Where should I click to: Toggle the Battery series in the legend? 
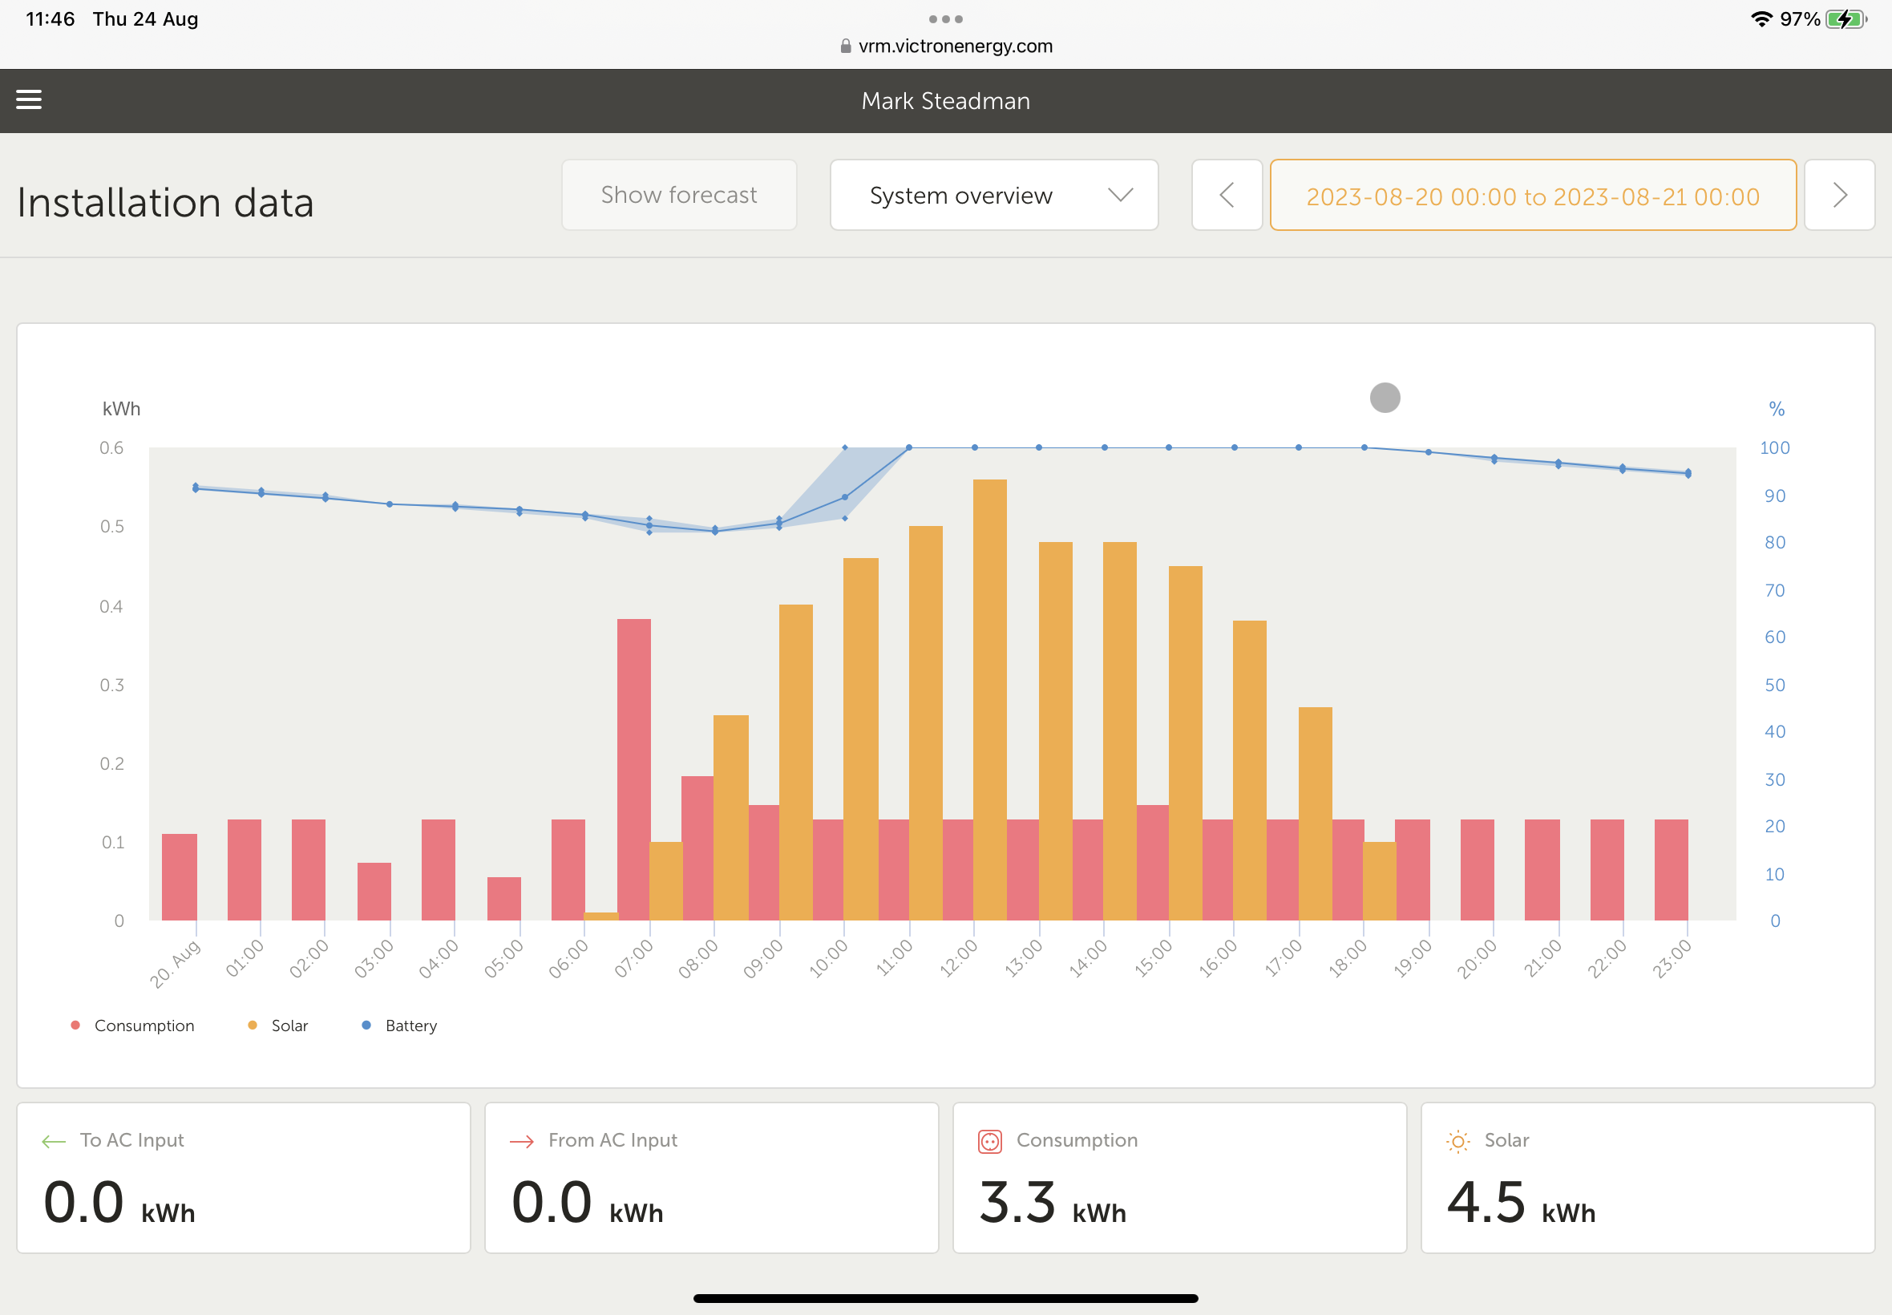[x=400, y=1026]
